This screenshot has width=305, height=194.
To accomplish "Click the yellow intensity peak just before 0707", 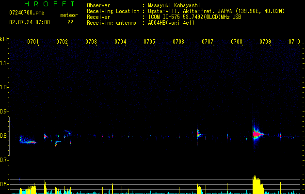I will coord(199,189).
